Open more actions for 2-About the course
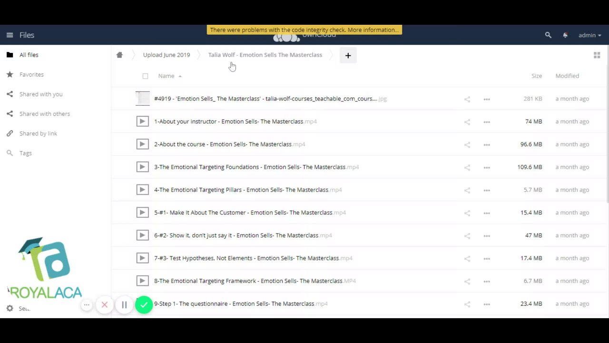This screenshot has width=609, height=343. (x=487, y=145)
